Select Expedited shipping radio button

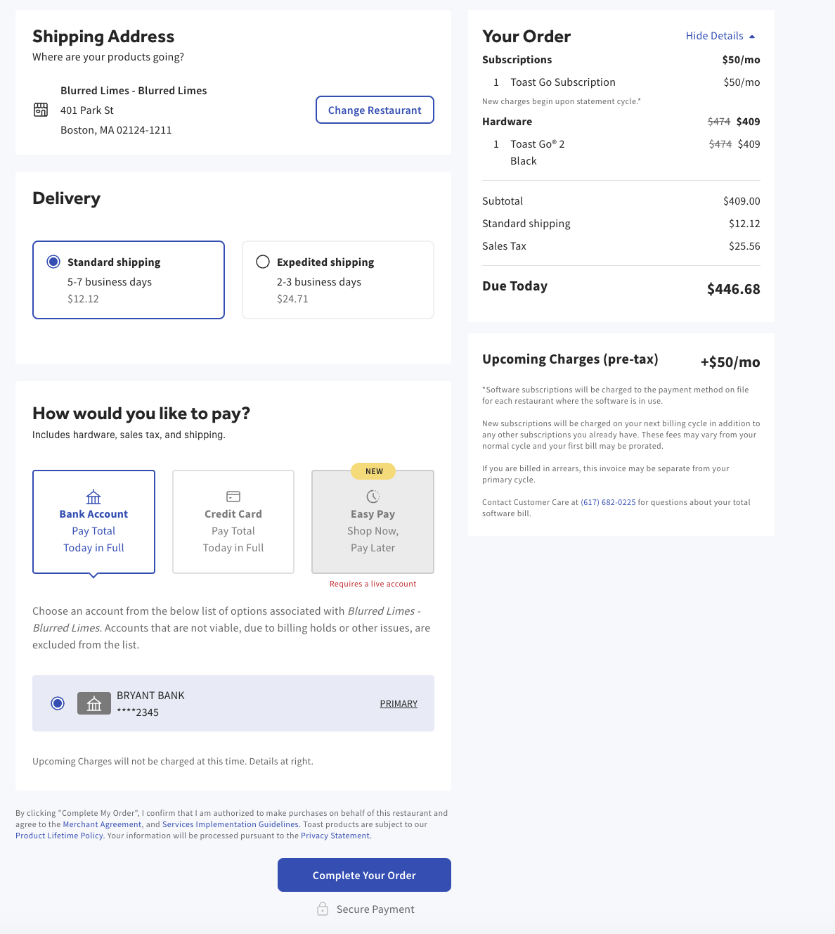click(x=263, y=261)
